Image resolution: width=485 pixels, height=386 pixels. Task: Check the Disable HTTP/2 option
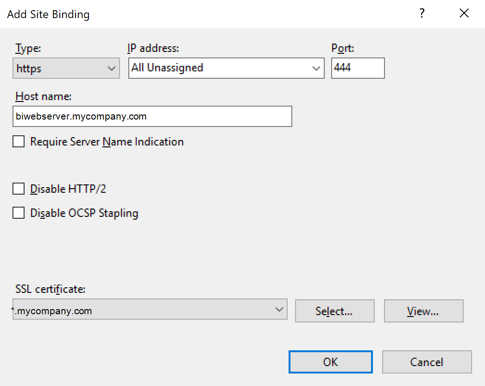(x=19, y=189)
